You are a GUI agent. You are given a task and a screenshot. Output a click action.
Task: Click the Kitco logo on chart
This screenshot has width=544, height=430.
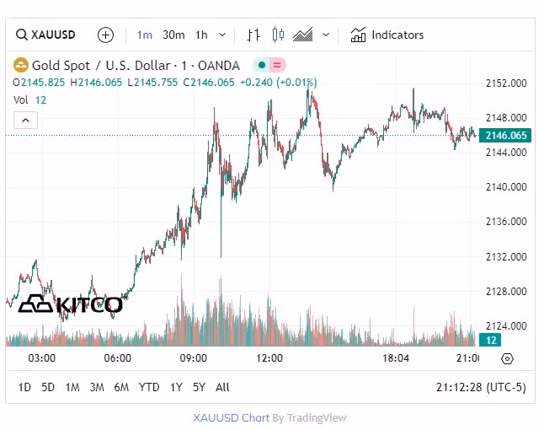(x=71, y=304)
